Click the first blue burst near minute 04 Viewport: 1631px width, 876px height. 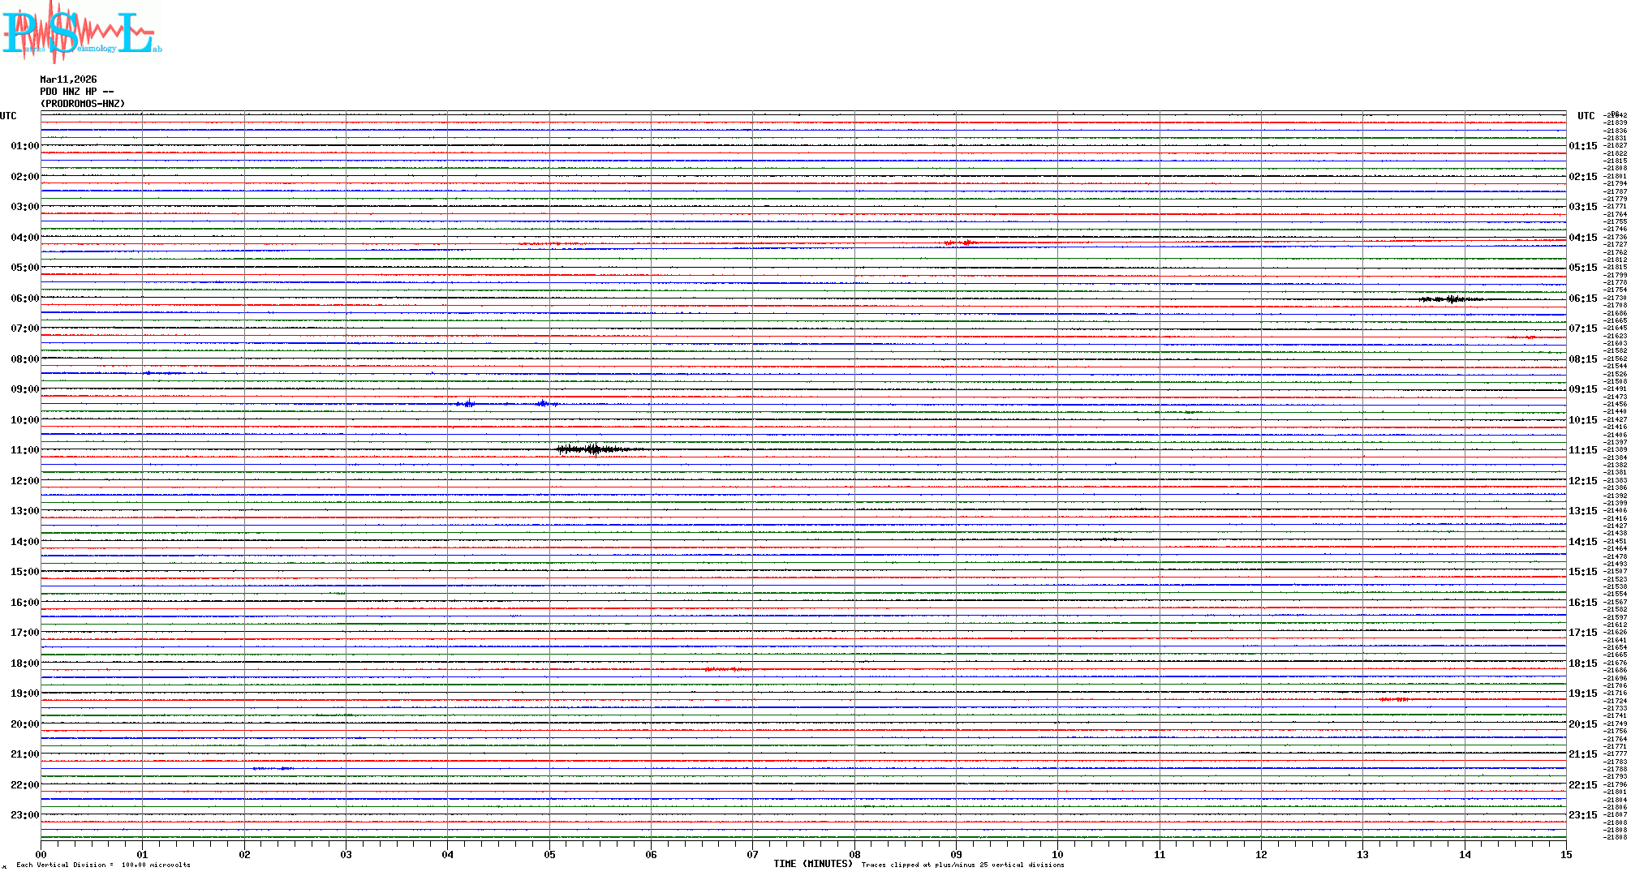coord(467,403)
